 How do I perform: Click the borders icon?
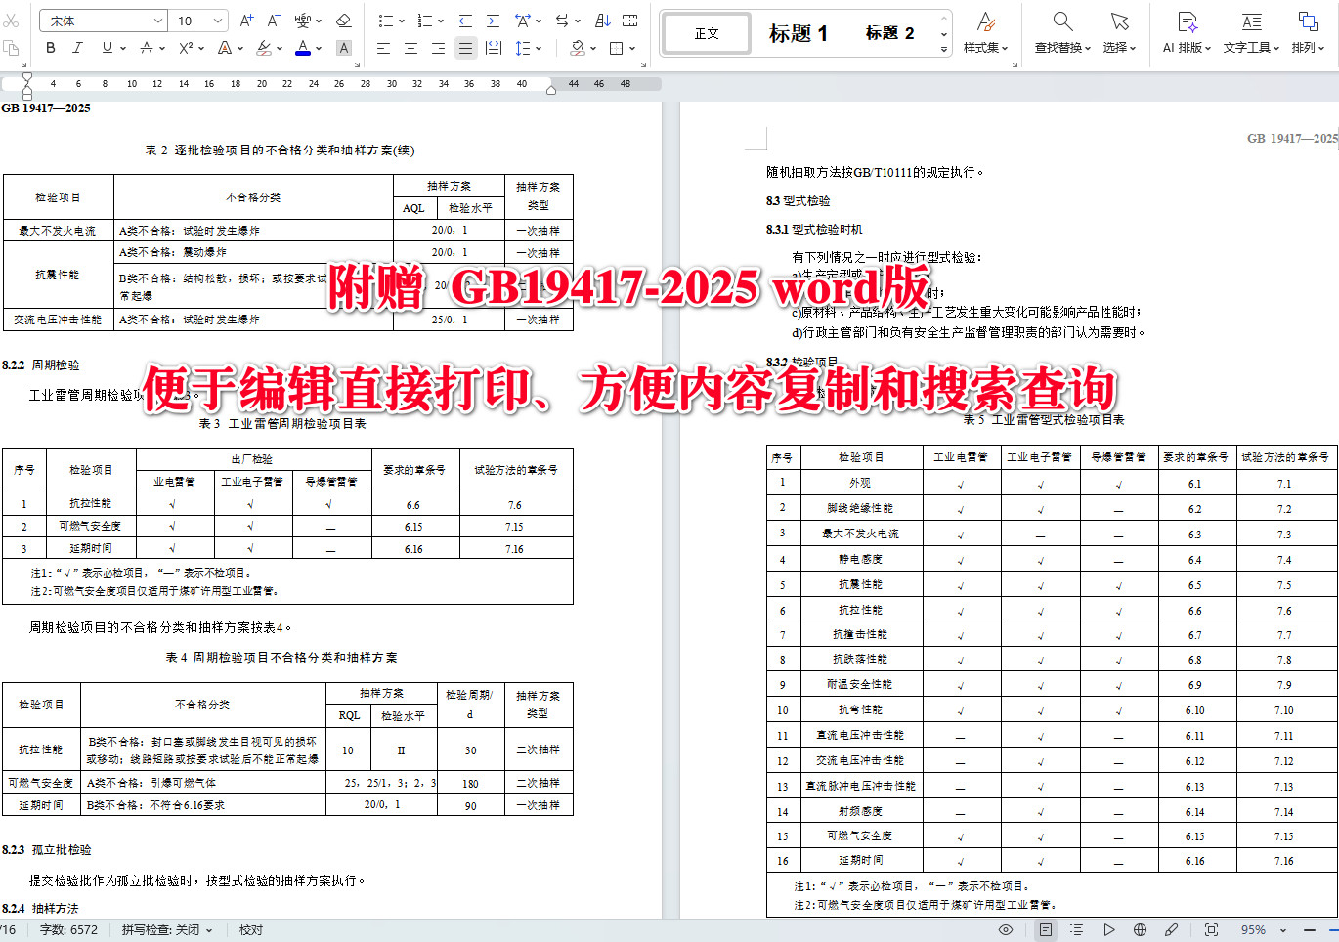[x=616, y=48]
